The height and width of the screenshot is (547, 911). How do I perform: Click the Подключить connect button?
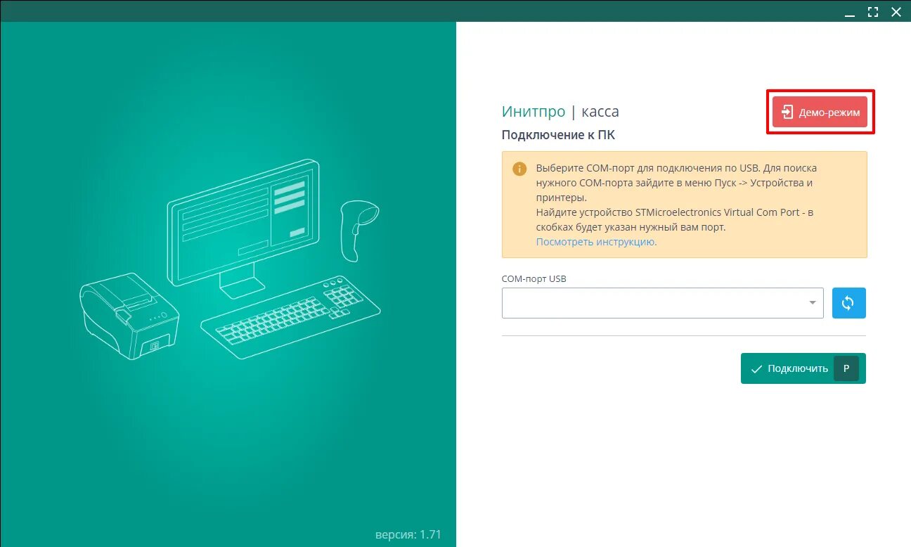point(803,368)
